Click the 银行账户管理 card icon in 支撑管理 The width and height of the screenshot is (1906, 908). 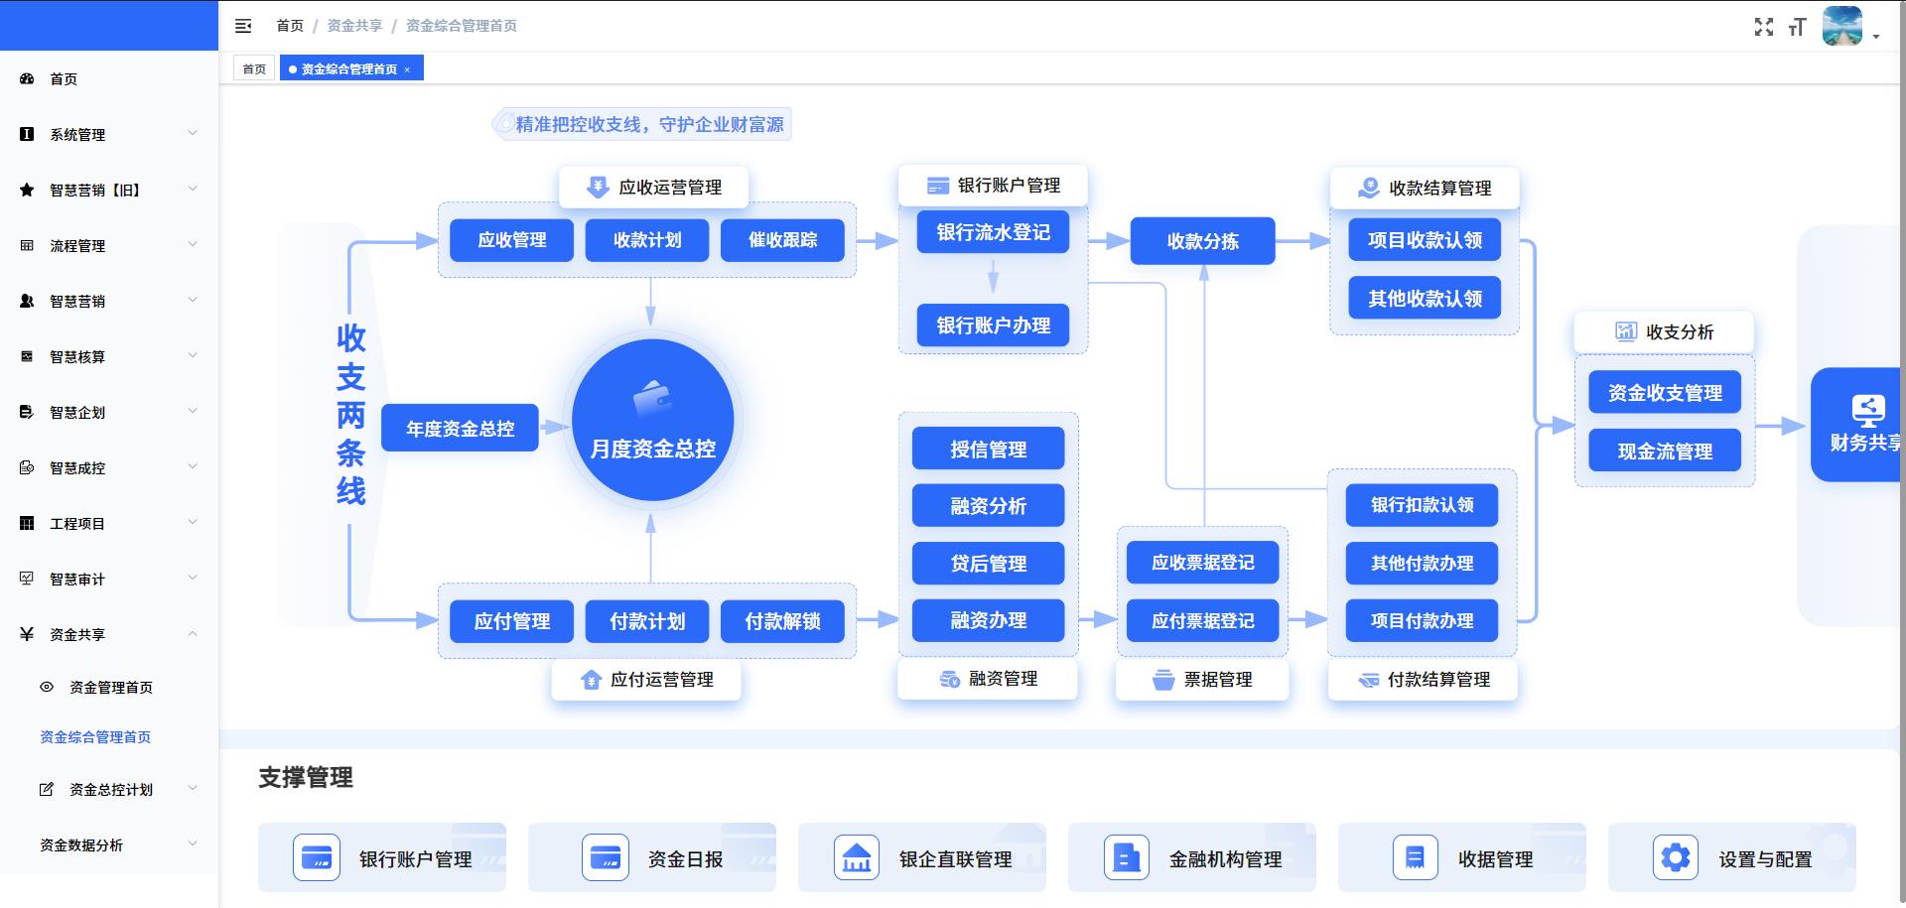point(316,857)
